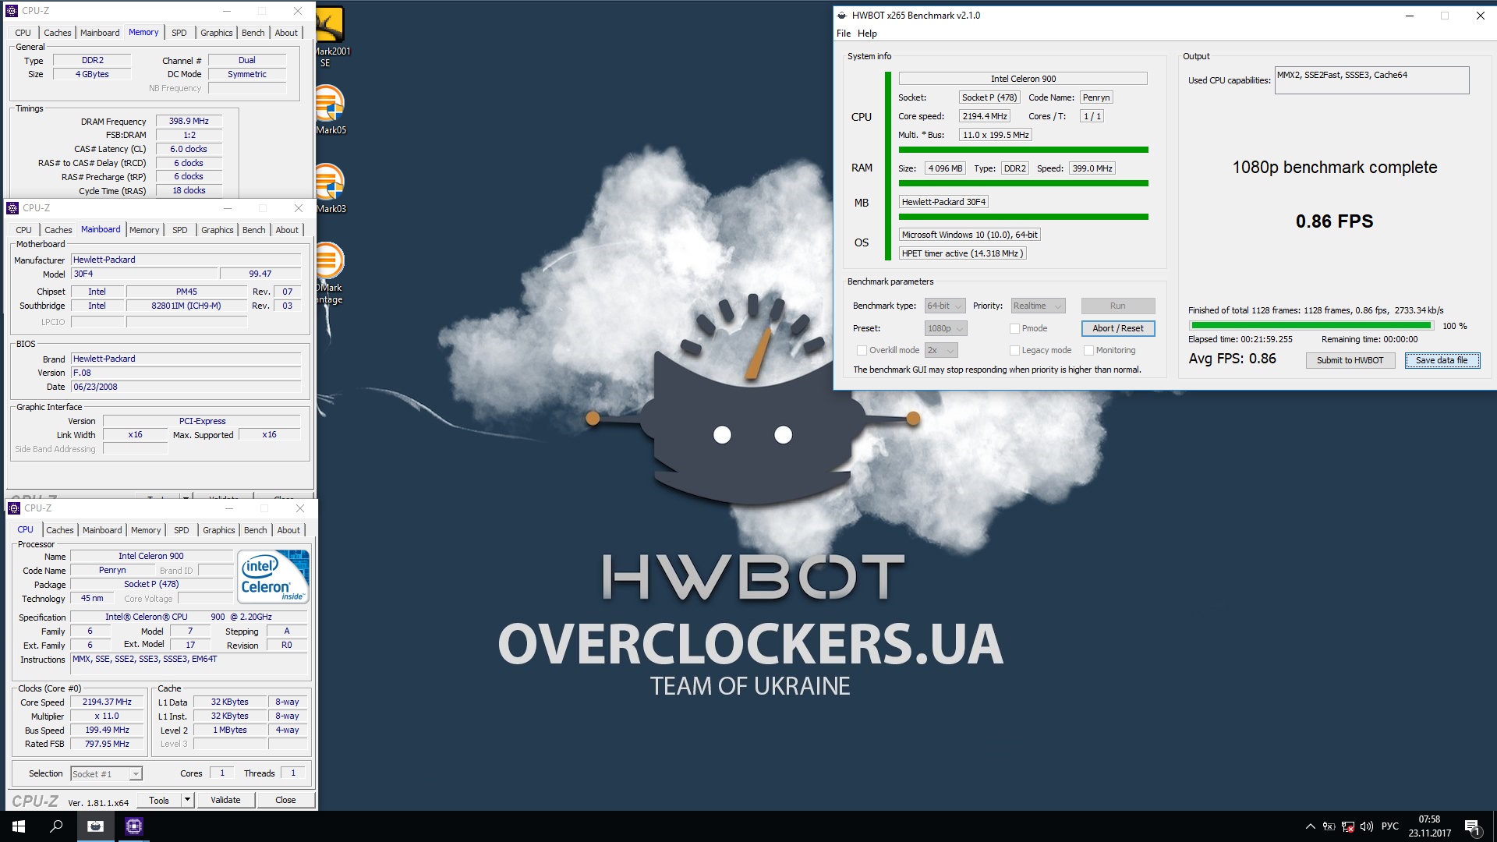This screenshot has width=1497, height=842.
Task: Open Windows Start menu
Action: click(19, 826)
